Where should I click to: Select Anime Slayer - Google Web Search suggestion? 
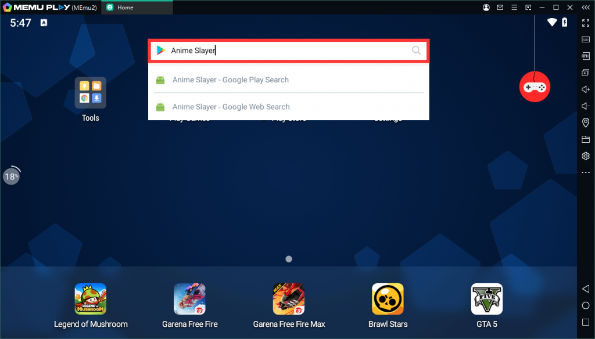pyautogui.click(x=230, y=107)
